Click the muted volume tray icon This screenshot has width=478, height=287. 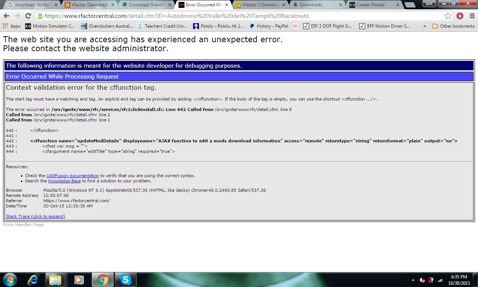click(x=422, y=280)
